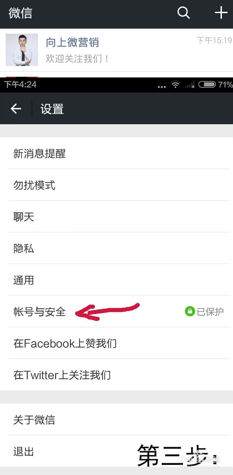The width and height of the screenshot is (233, 475).
Task: Open 关于微信 page
Action: (x=116, y=419)
